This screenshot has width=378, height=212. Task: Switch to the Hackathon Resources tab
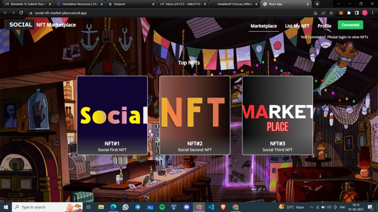click(x=79, y=4)
